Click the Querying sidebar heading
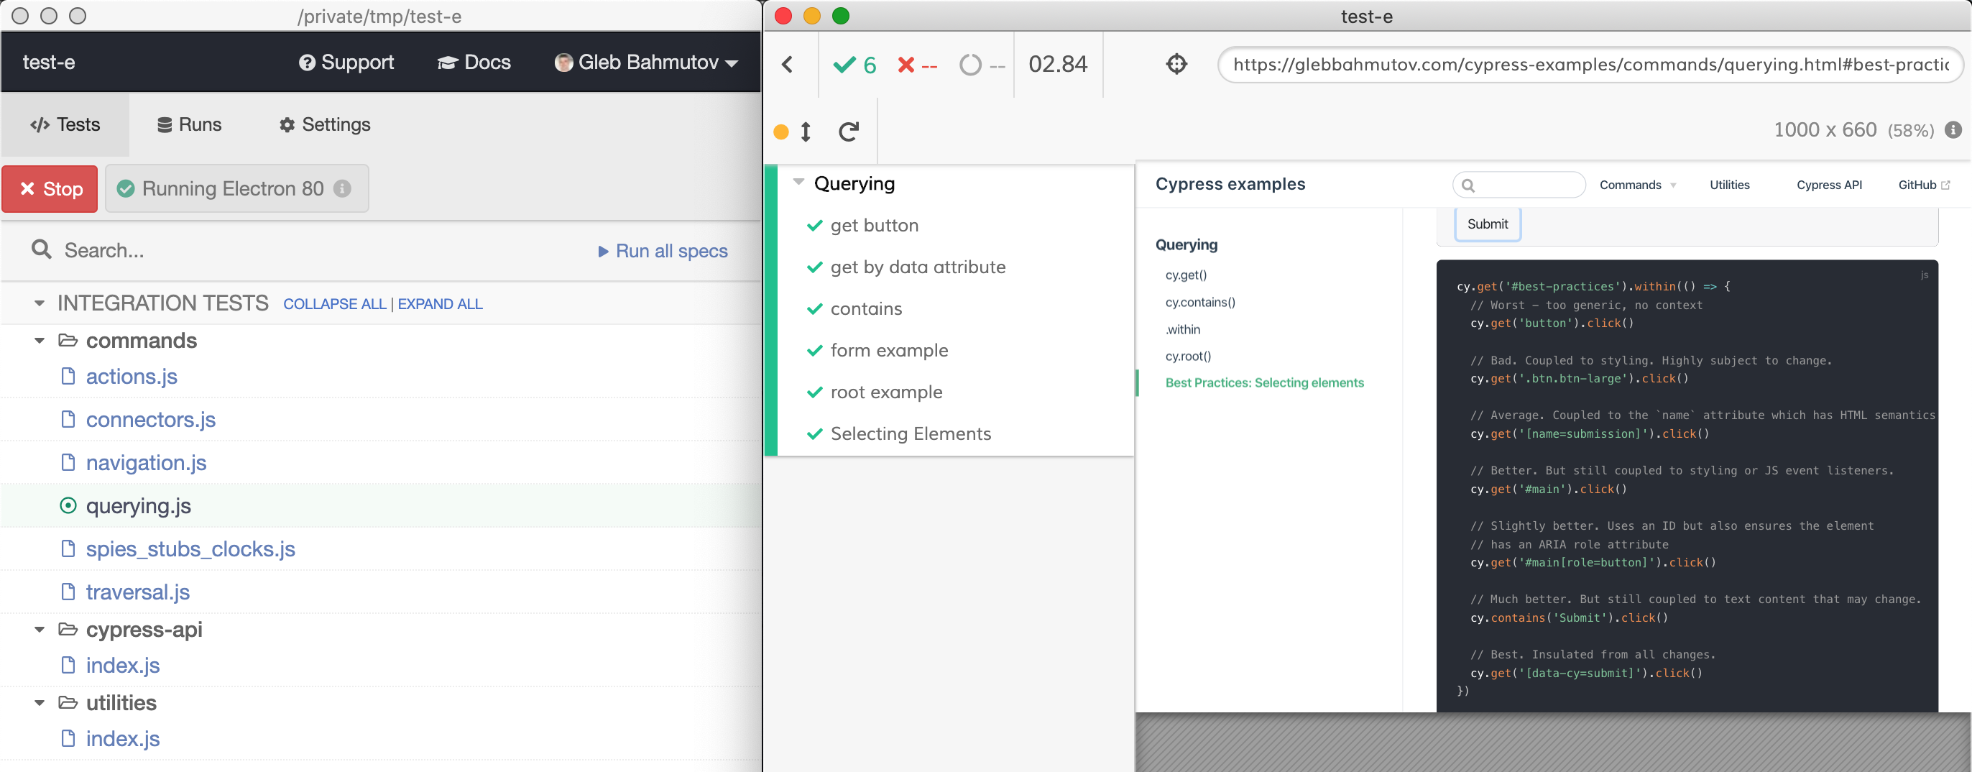This screenshot has height=772, width=1972. (1186, 245)
